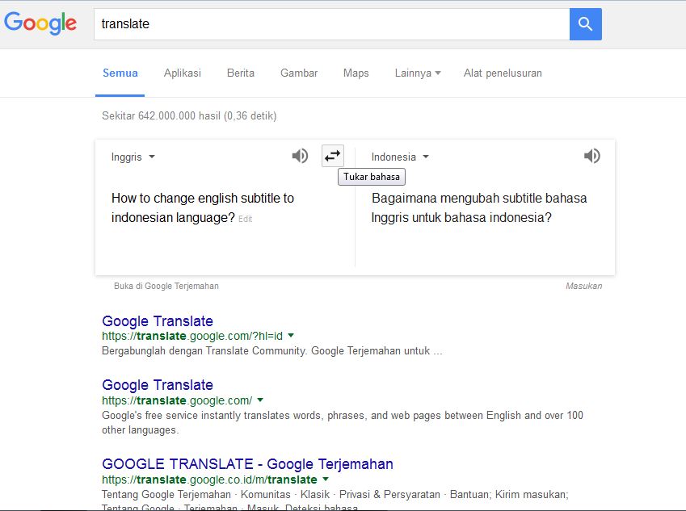686x511 pixels.
Task: Play audio of the English source text
Action: tap(300, 156)
